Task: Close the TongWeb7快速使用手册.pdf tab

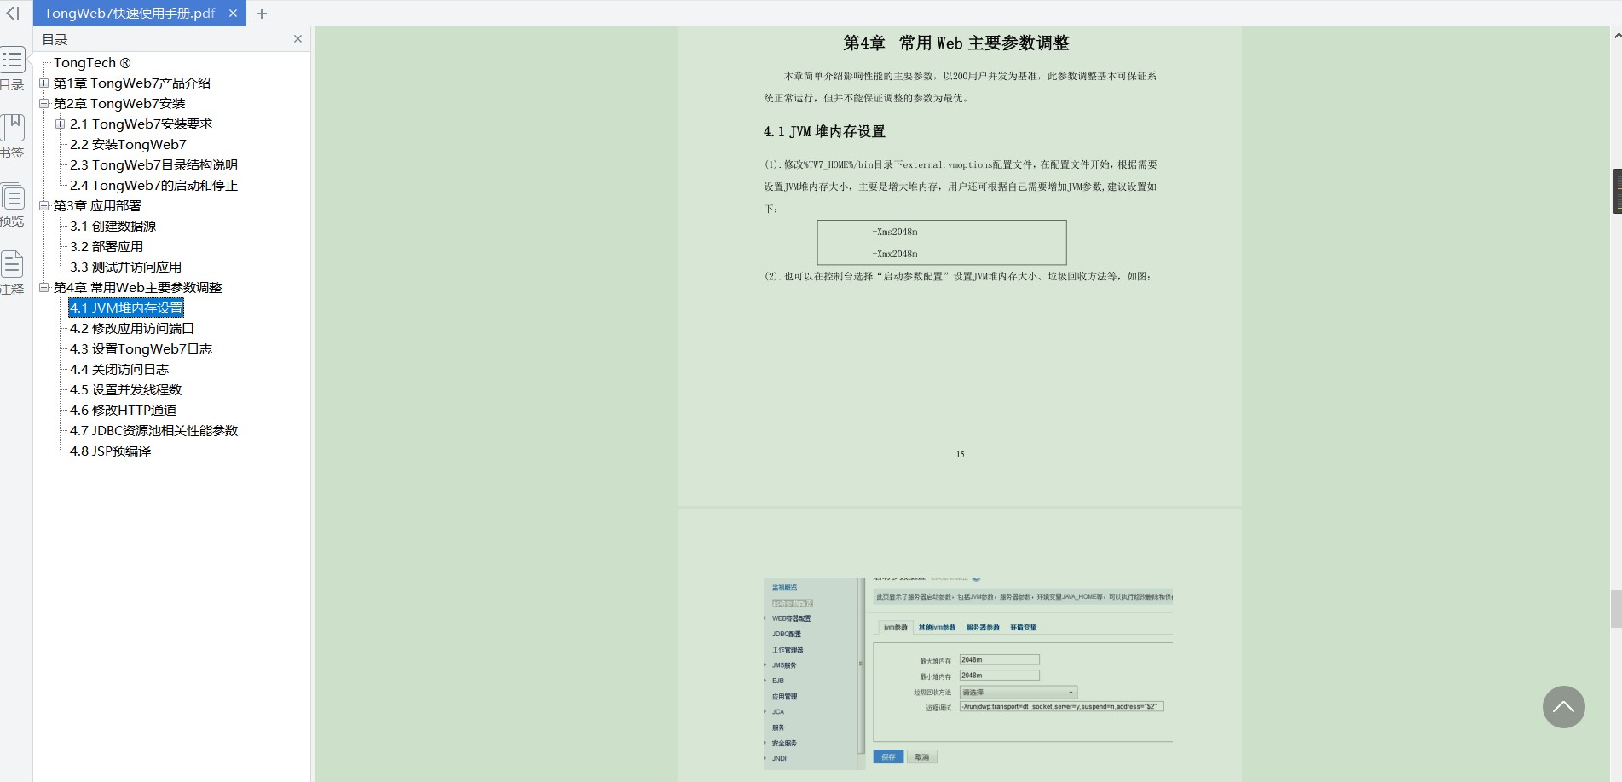Action: (x=233, y=14)
